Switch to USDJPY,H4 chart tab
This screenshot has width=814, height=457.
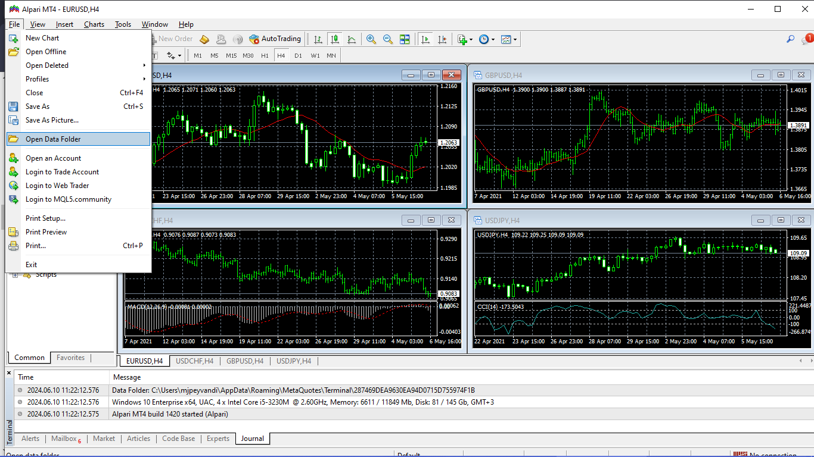(294, 361)
